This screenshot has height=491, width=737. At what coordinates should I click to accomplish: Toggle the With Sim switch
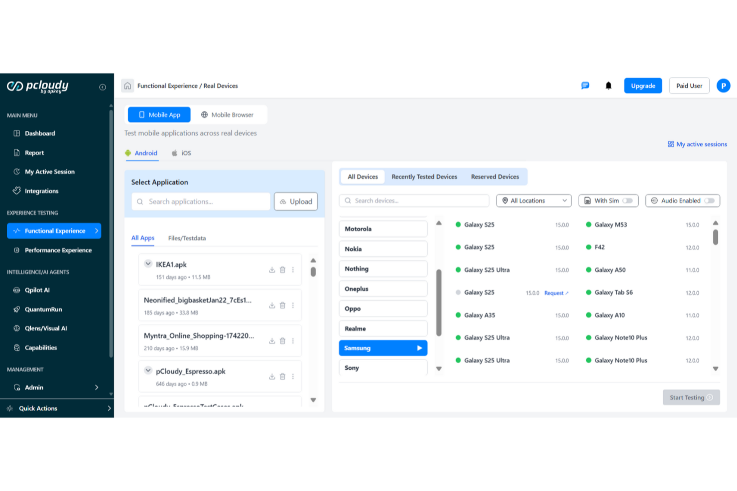coord(627,200)
